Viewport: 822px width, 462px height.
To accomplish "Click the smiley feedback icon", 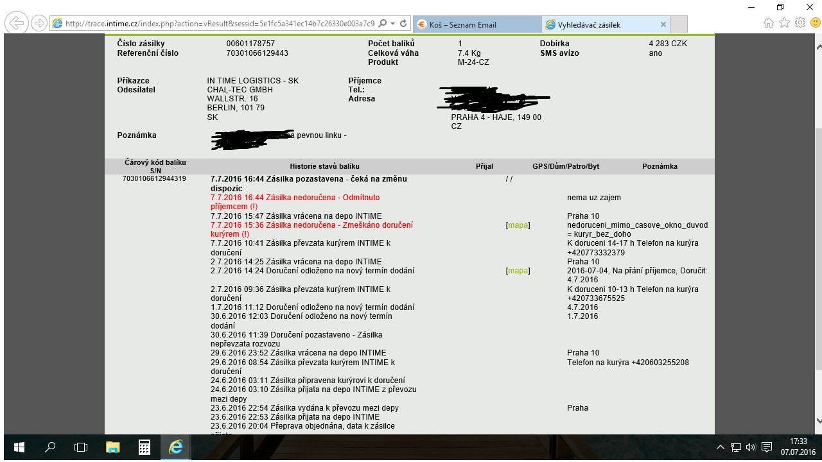I will [814, 23].
